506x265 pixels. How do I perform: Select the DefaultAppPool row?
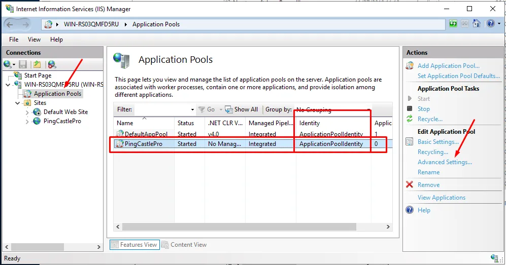click(x=253, y=134)
